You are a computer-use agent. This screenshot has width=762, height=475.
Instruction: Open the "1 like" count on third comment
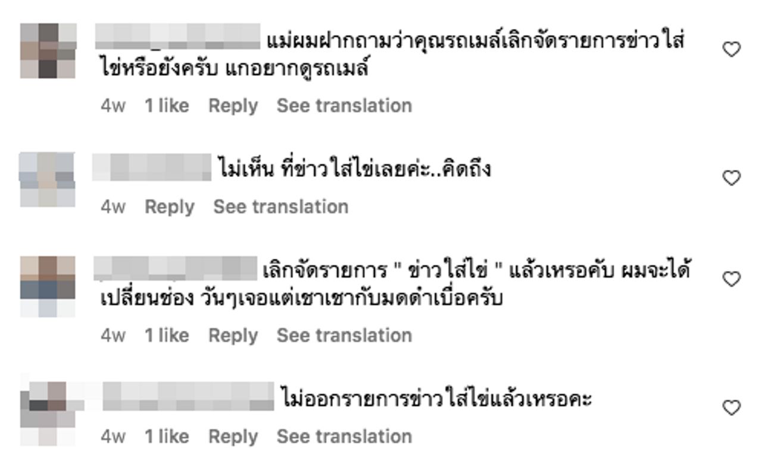coord(167,336)
